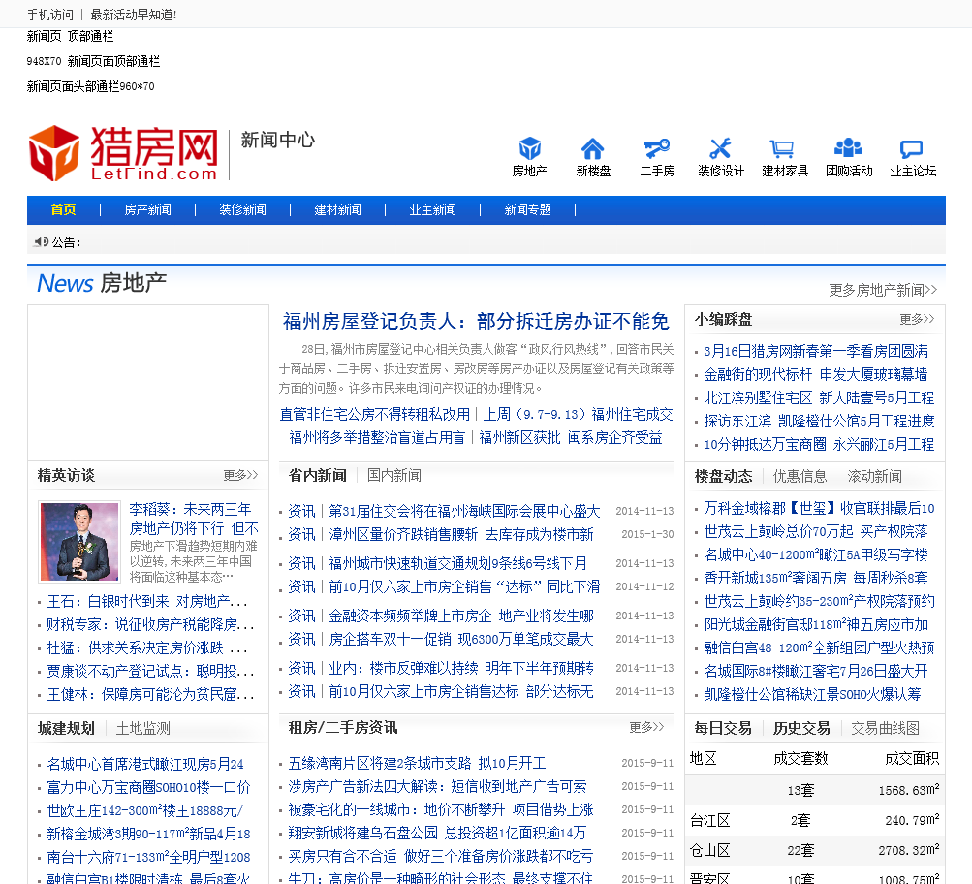Switch to the 历史交易 tab
This screenshot has width=972, height=884.
[x=801, y=728]
